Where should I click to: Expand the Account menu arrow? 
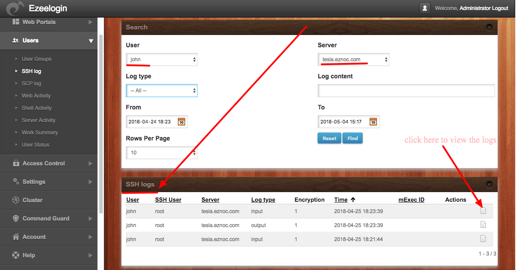90,237
